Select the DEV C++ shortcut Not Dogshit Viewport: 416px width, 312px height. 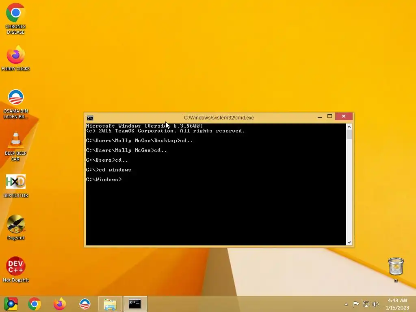coord(16,269)
